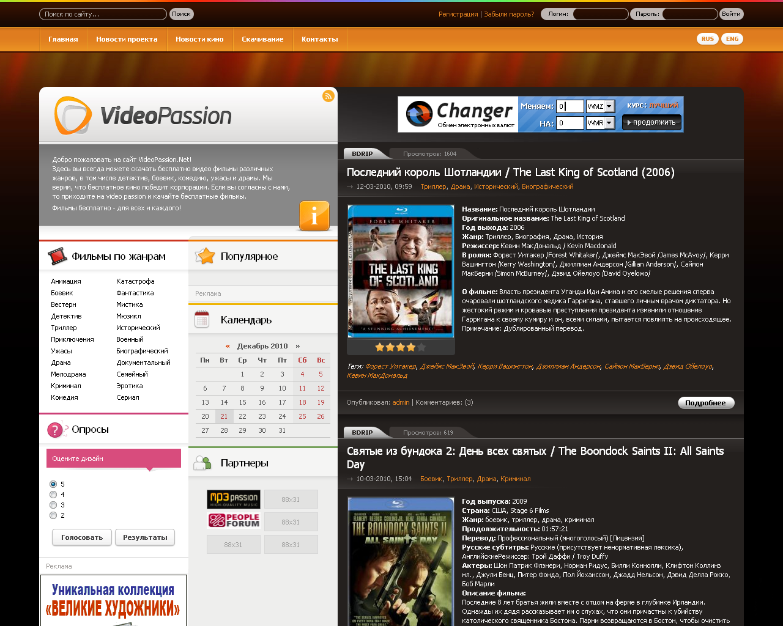783x626 pixels.
Task: Click the site search input field
Action: click(x=103, y=14)
